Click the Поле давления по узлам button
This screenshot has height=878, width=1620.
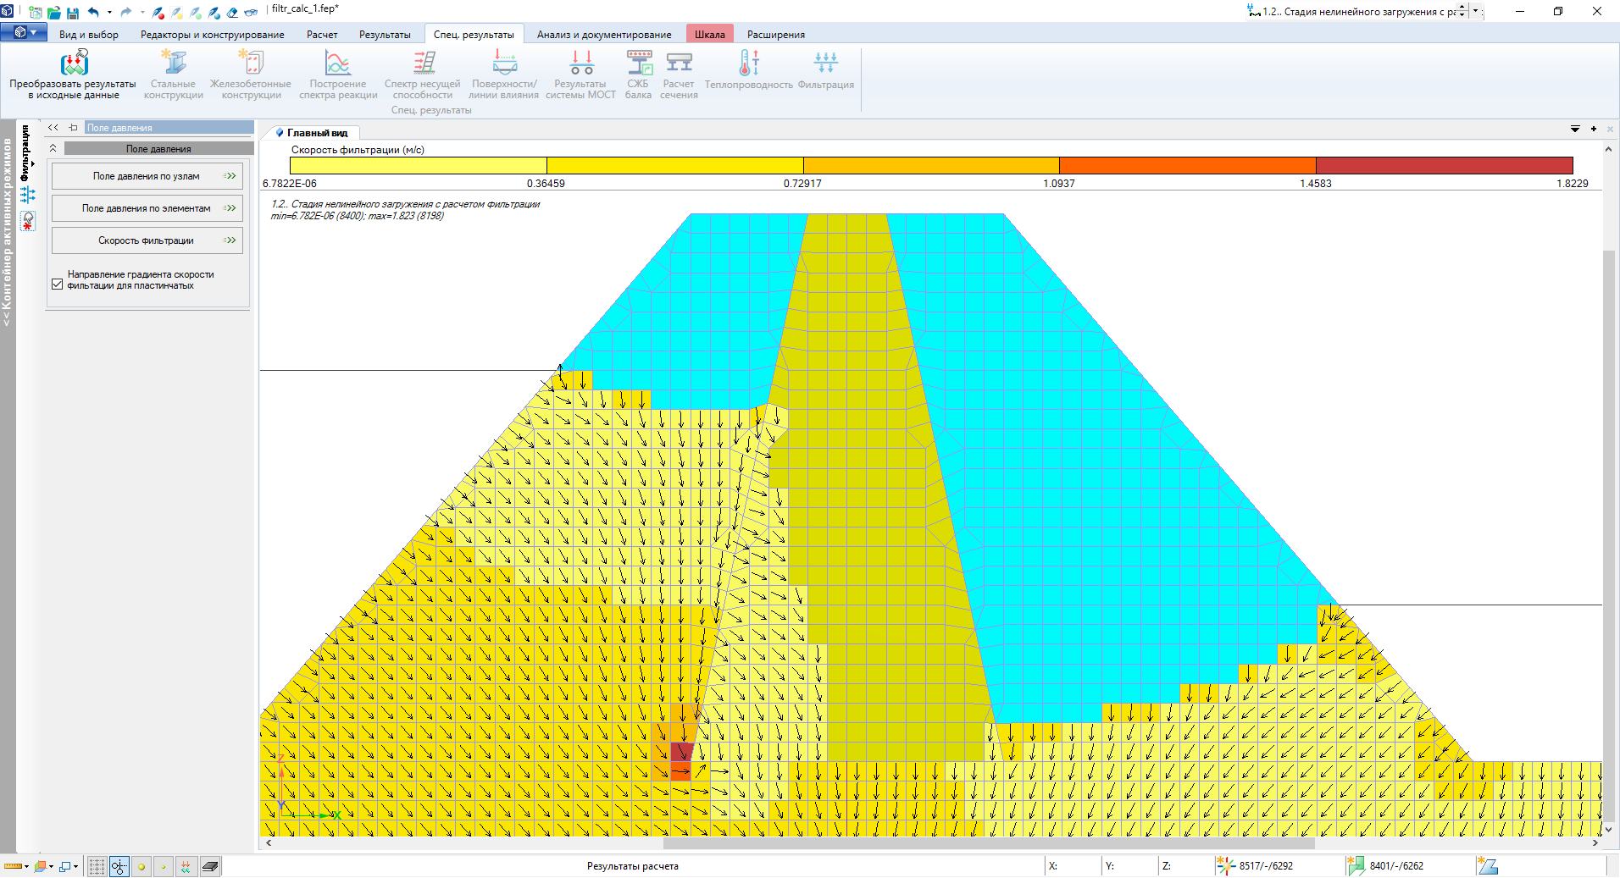tap(147, 176)
